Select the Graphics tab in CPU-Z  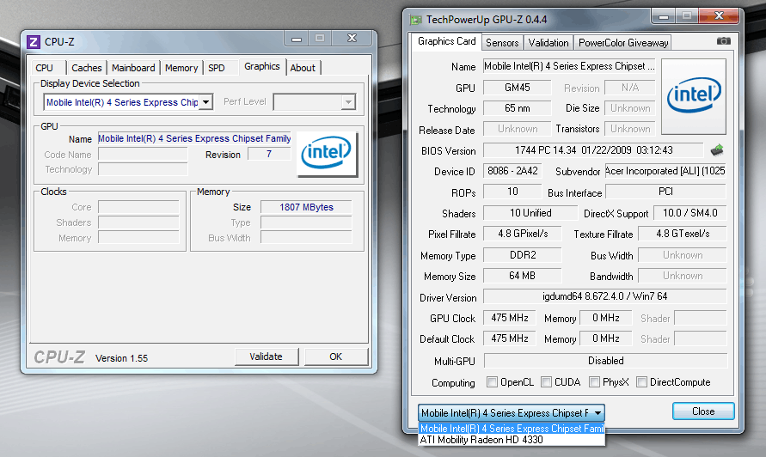click(262, 66)
